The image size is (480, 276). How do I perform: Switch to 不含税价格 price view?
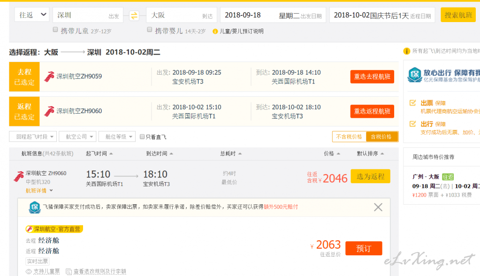point(349,137)
